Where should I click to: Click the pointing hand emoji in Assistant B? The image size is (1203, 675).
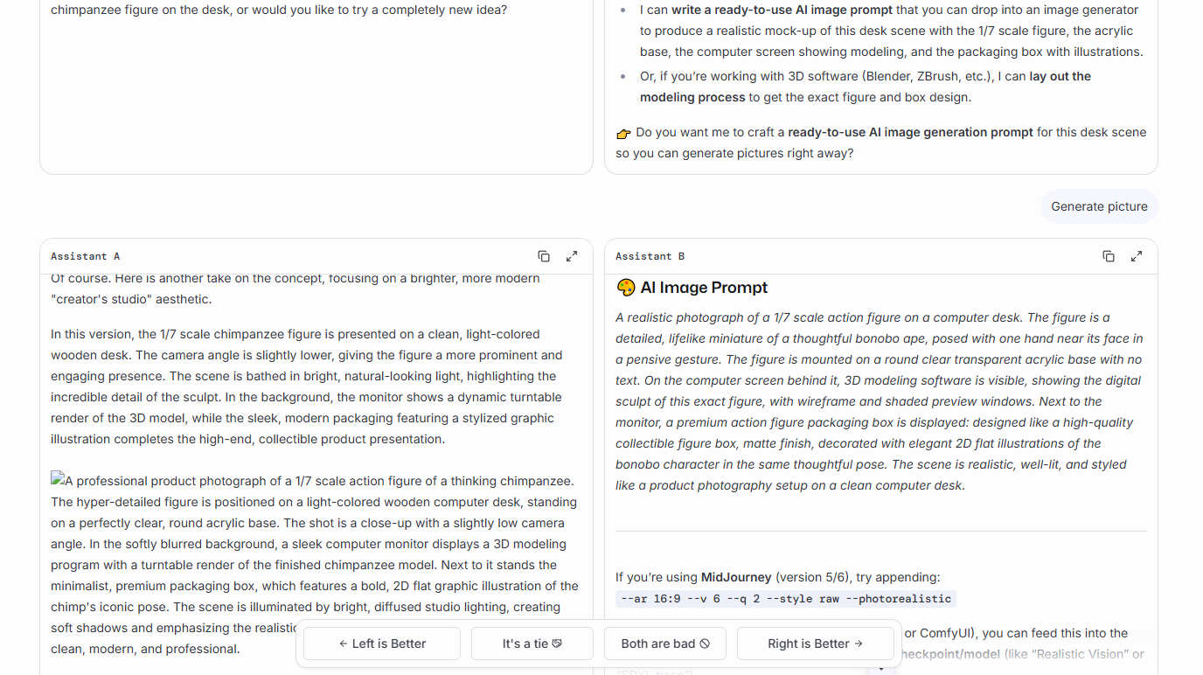click(x=623, y=133)
